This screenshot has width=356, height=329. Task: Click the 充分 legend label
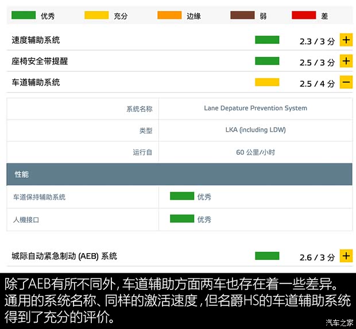tap(121, 16)
